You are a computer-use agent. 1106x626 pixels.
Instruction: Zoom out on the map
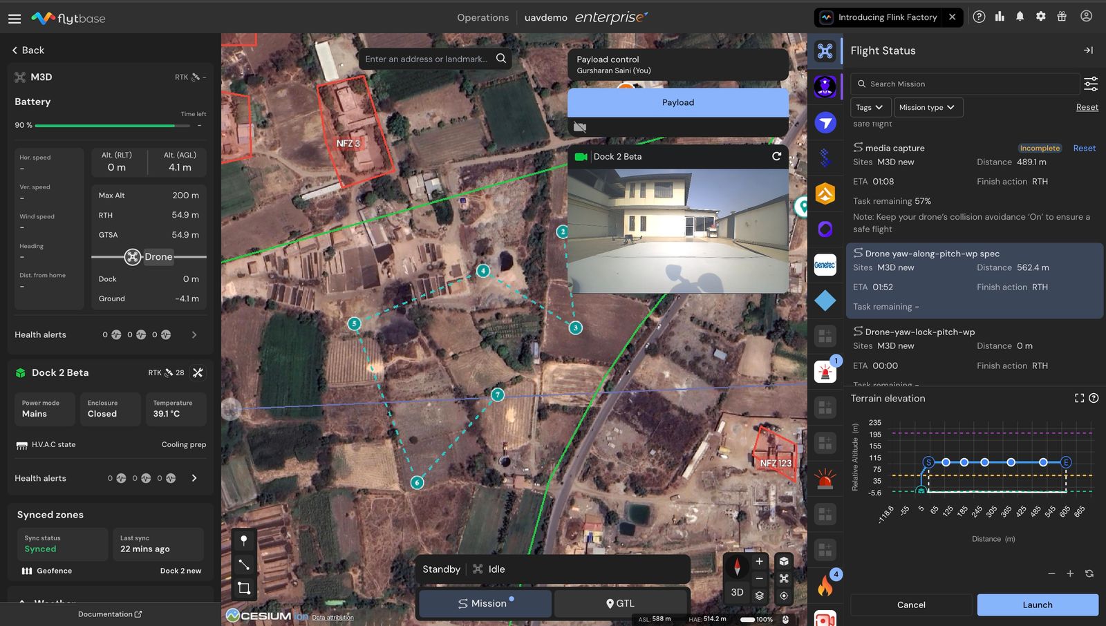click(759, 578)
